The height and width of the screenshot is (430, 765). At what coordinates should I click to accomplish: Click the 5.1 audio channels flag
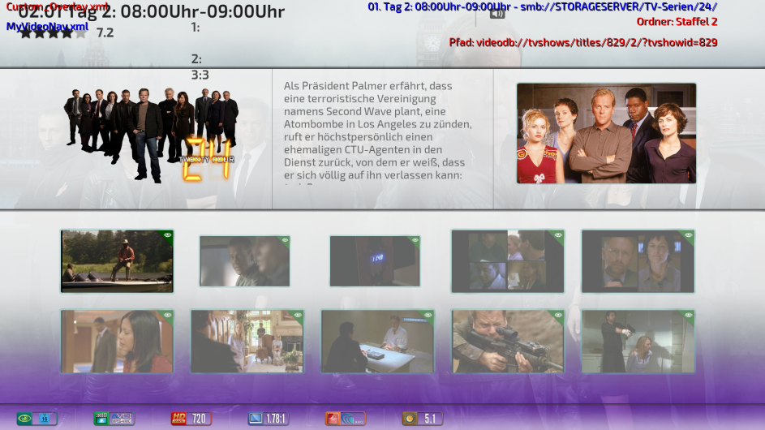coord(423,419)
